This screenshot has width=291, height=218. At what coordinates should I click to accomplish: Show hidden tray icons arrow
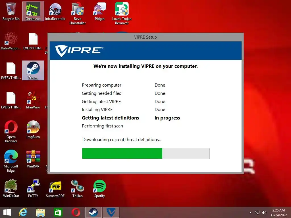pos(250,213)
